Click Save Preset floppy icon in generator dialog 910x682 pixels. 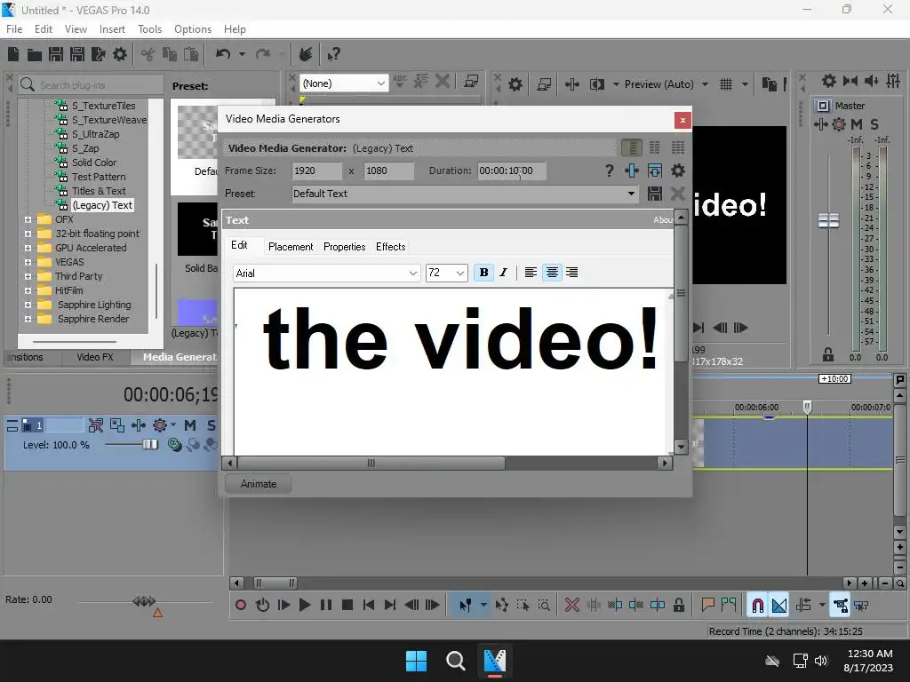[655, 194]
